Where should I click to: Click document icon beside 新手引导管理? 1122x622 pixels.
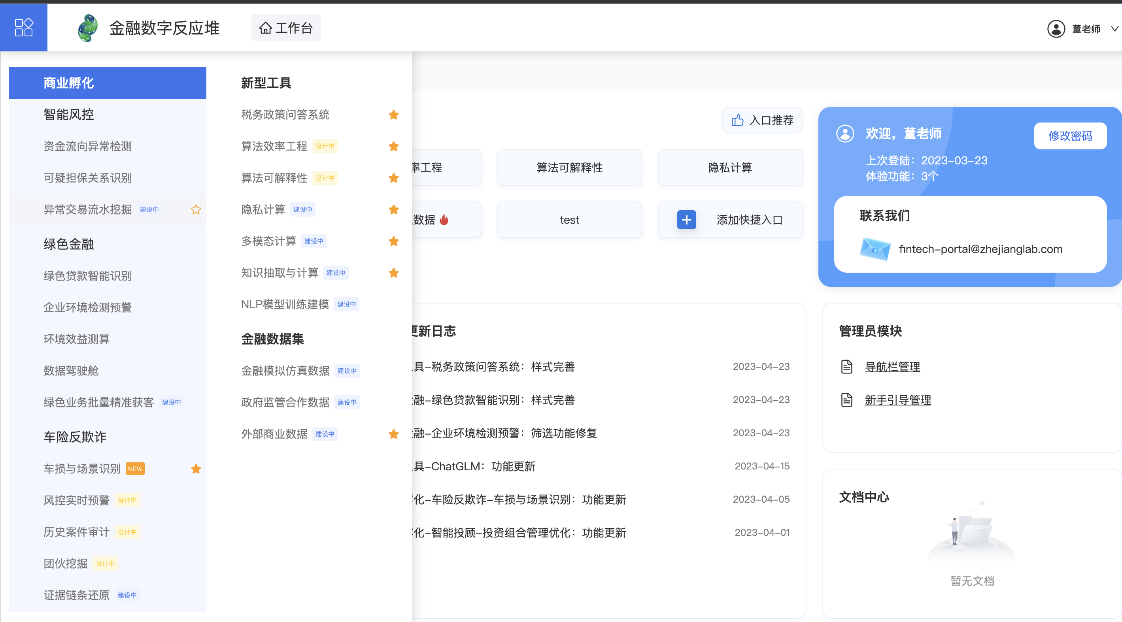click(x=847, y=400)
